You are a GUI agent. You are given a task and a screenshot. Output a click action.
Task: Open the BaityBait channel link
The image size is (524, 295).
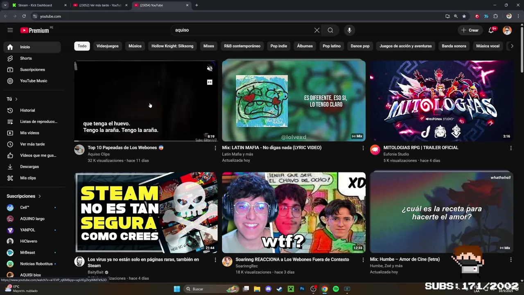point(96,272)
